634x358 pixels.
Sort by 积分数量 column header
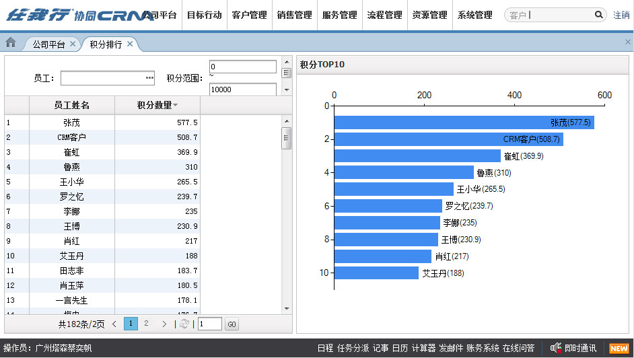point(157,105)
